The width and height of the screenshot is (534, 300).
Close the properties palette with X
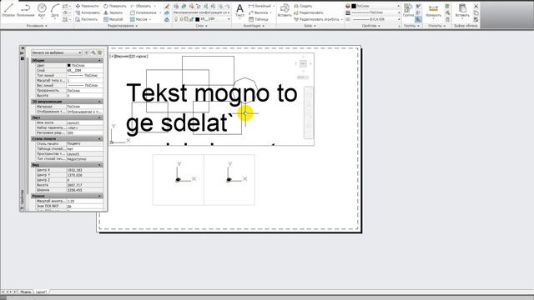coord(23,48)
